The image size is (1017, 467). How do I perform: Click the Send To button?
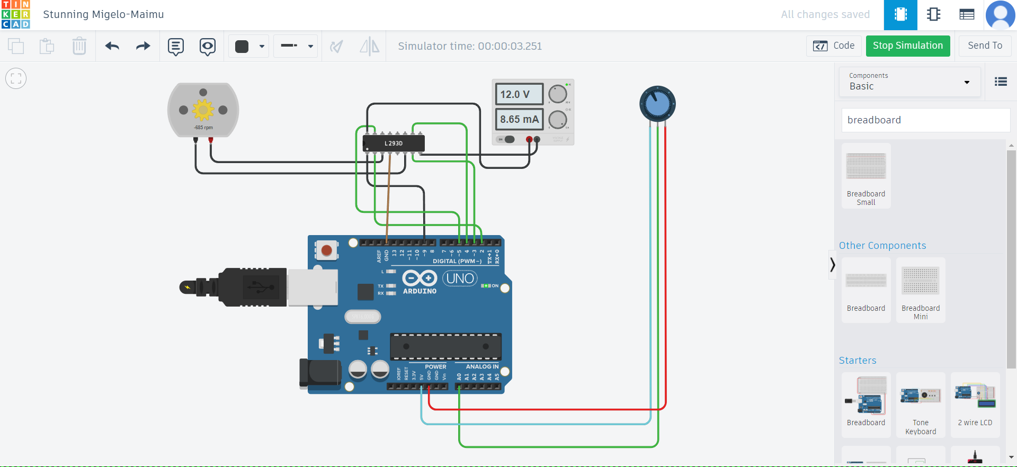[985, 46]
